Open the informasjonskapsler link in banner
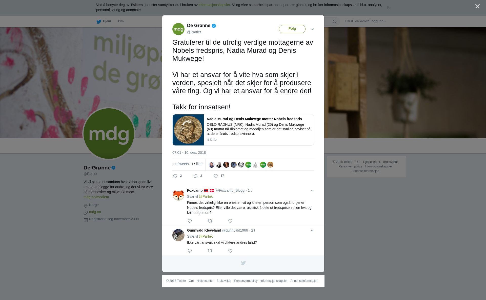This screenshot has height=300, width=486. coord(214,5)
